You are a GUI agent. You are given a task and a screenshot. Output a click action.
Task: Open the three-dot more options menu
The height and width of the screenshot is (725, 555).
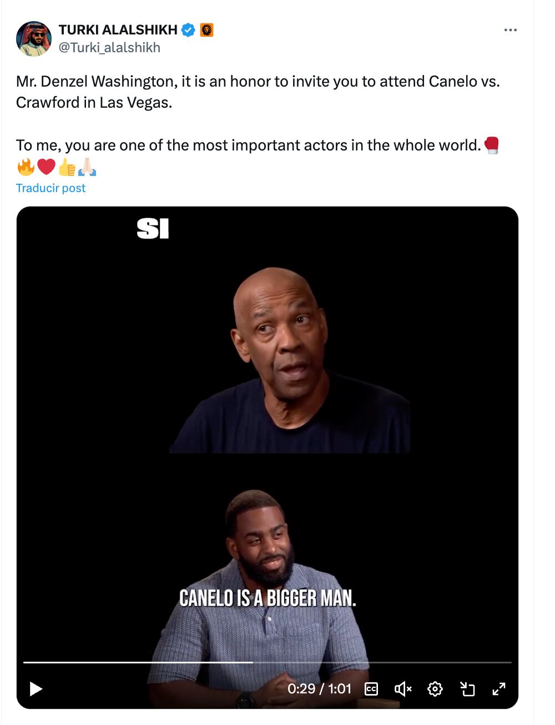[511, 30]
